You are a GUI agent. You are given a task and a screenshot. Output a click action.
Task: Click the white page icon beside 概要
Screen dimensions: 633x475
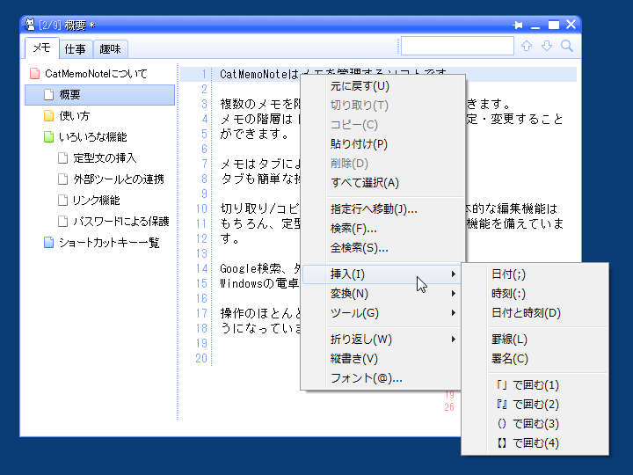pos(48,94)
